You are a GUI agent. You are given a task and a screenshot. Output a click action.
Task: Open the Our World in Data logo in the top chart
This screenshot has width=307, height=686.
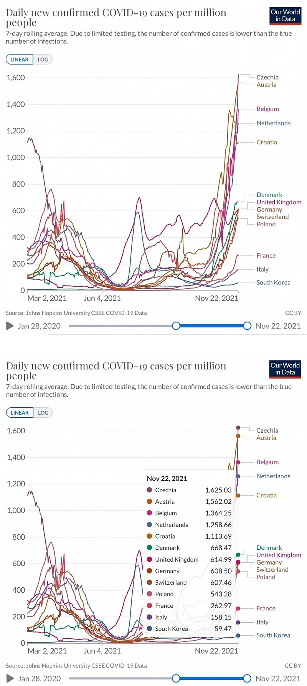(285, 15)
